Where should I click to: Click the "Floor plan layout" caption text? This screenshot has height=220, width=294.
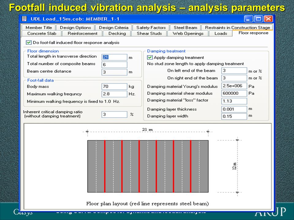(x=147, y=204)
